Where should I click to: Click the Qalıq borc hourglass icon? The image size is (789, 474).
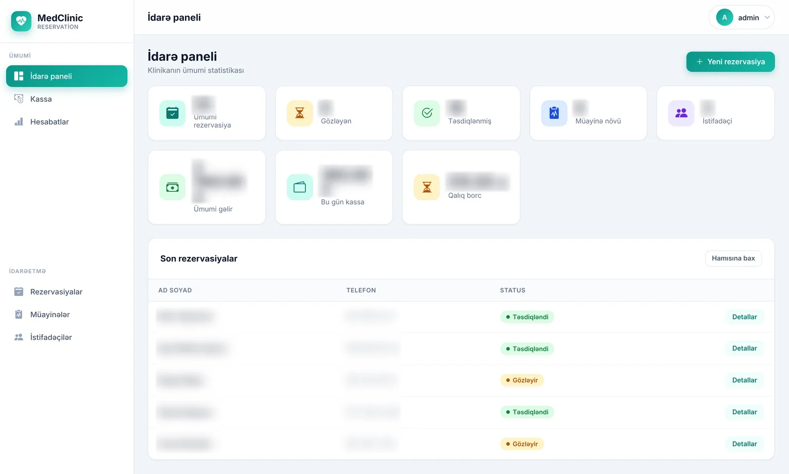coord(427,187)
